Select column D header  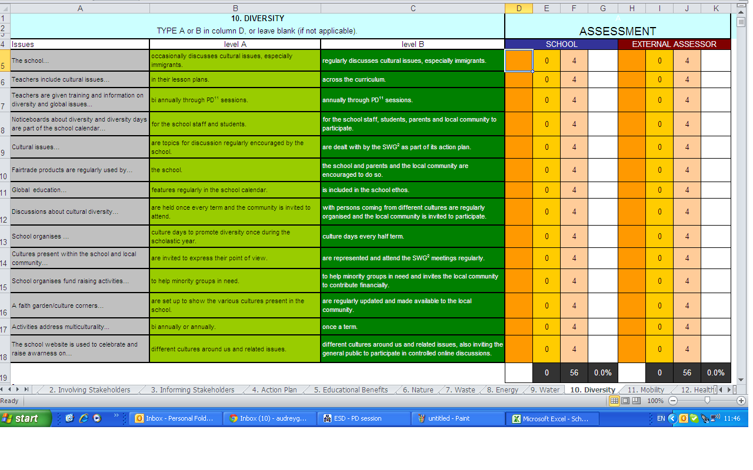pyautogui.click(x=518, y=8)
